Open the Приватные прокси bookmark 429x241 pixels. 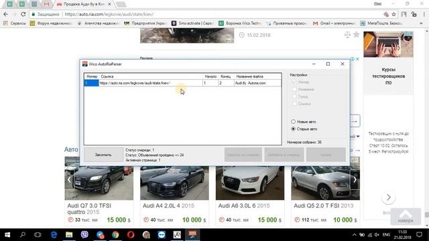click(288, 23)
